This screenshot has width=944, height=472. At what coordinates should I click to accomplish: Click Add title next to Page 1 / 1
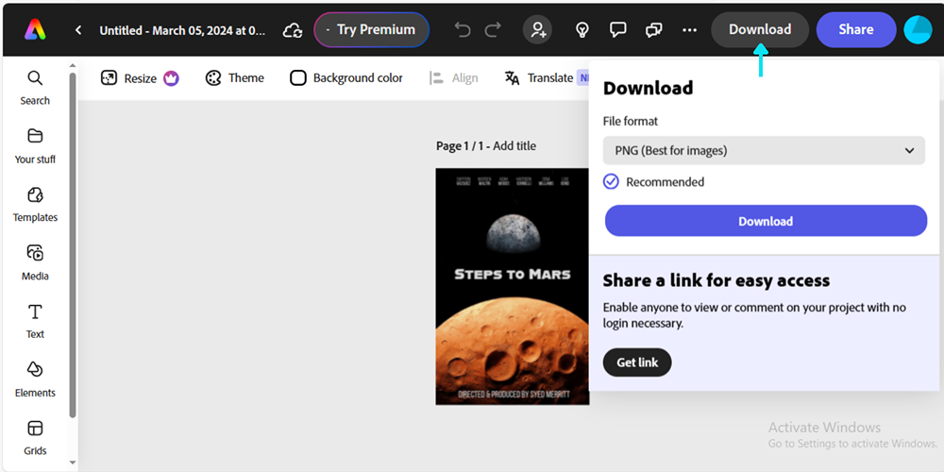(514, 145)
